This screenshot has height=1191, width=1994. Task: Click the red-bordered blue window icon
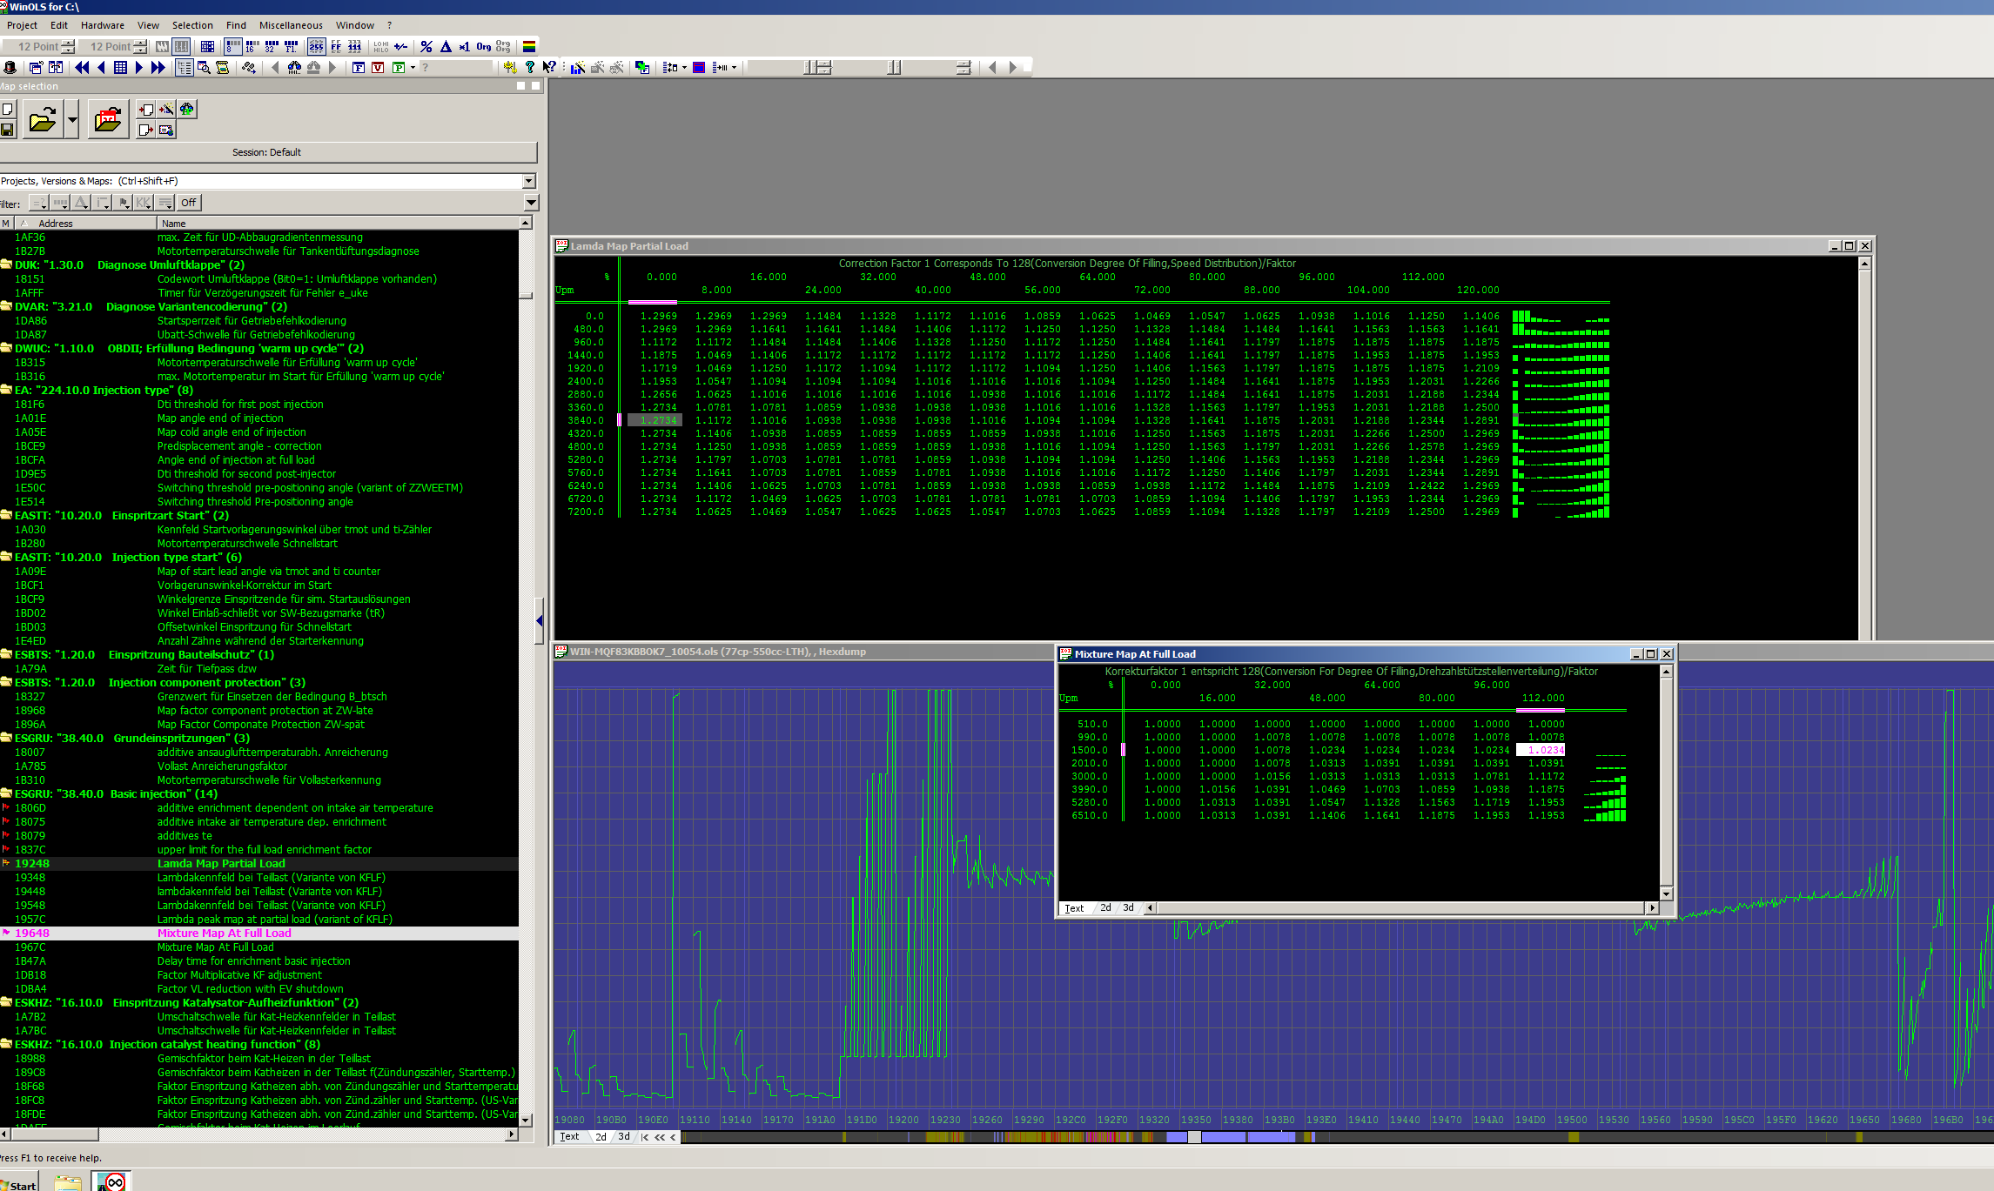click(698, 67)
